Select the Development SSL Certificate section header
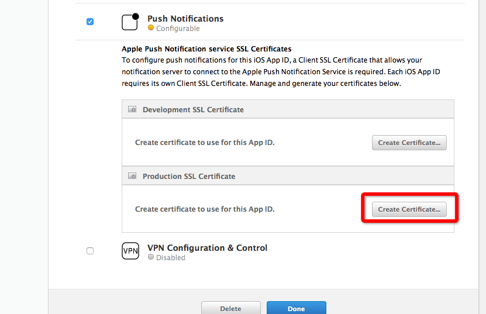Viewport: 486px width, 314px height. [193, 109]
